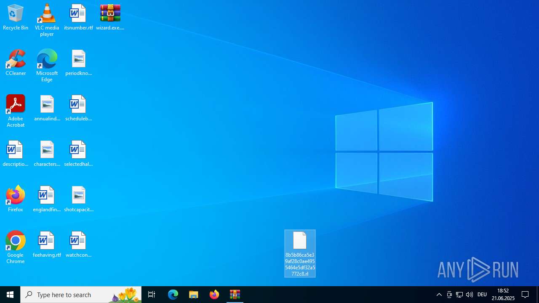Open the clock showing 18:52
Image resolution: width=539 pixels, height=303 pixels.
[x=503, y=295]
